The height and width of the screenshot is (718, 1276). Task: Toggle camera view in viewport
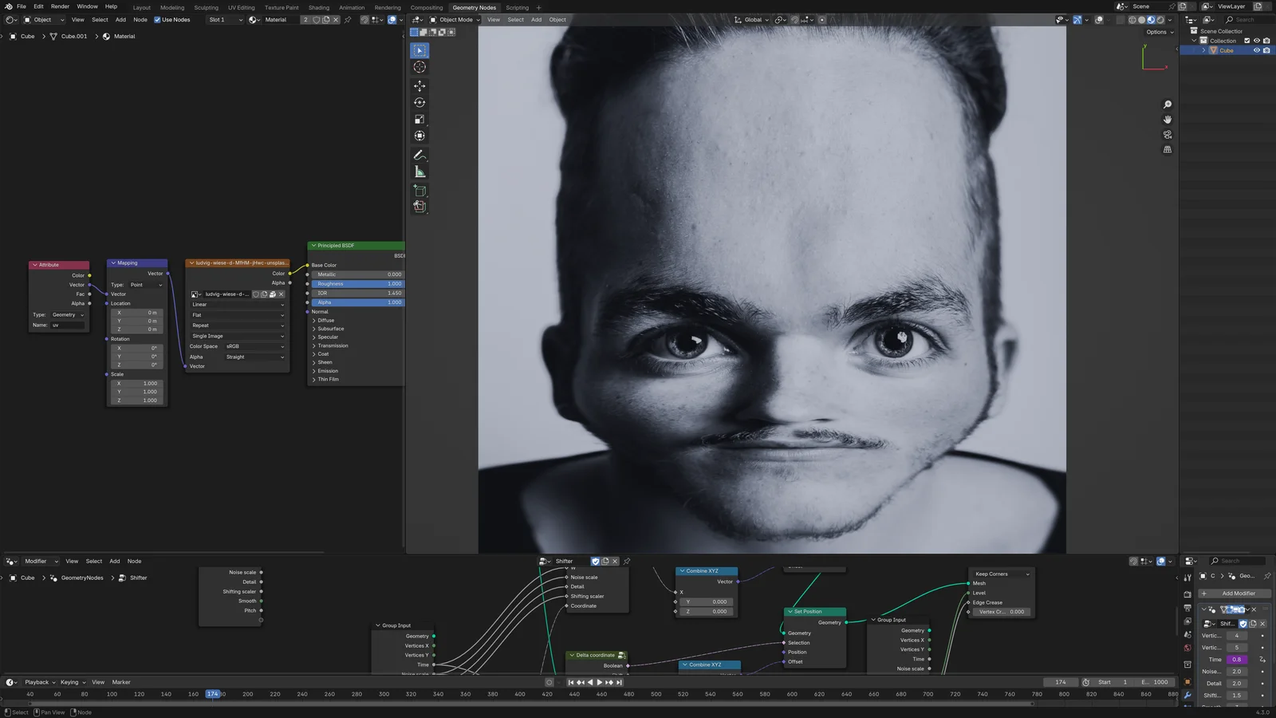coord(1168,135)
